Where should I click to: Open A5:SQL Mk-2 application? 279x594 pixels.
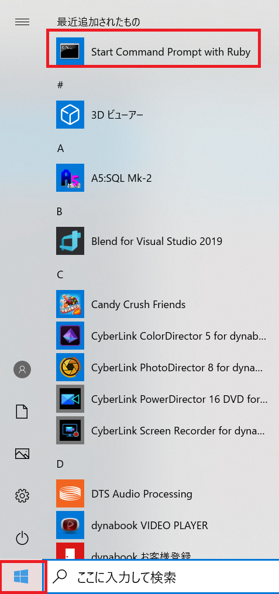[x=153, y=178]
